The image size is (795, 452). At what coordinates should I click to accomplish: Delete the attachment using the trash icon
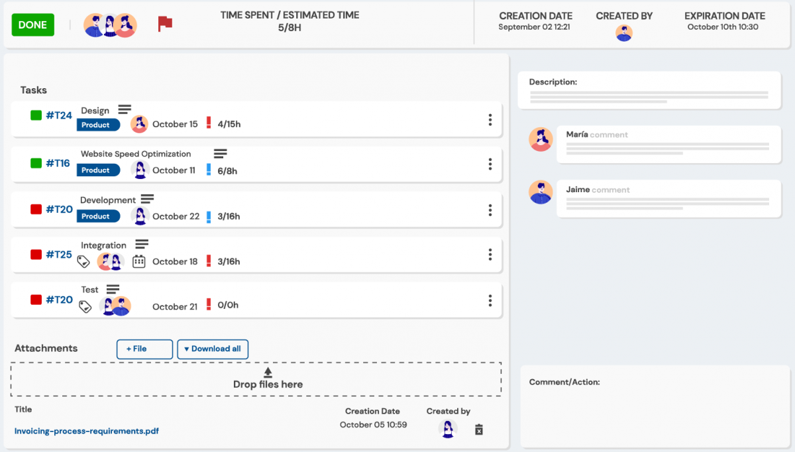click(478, 429)
